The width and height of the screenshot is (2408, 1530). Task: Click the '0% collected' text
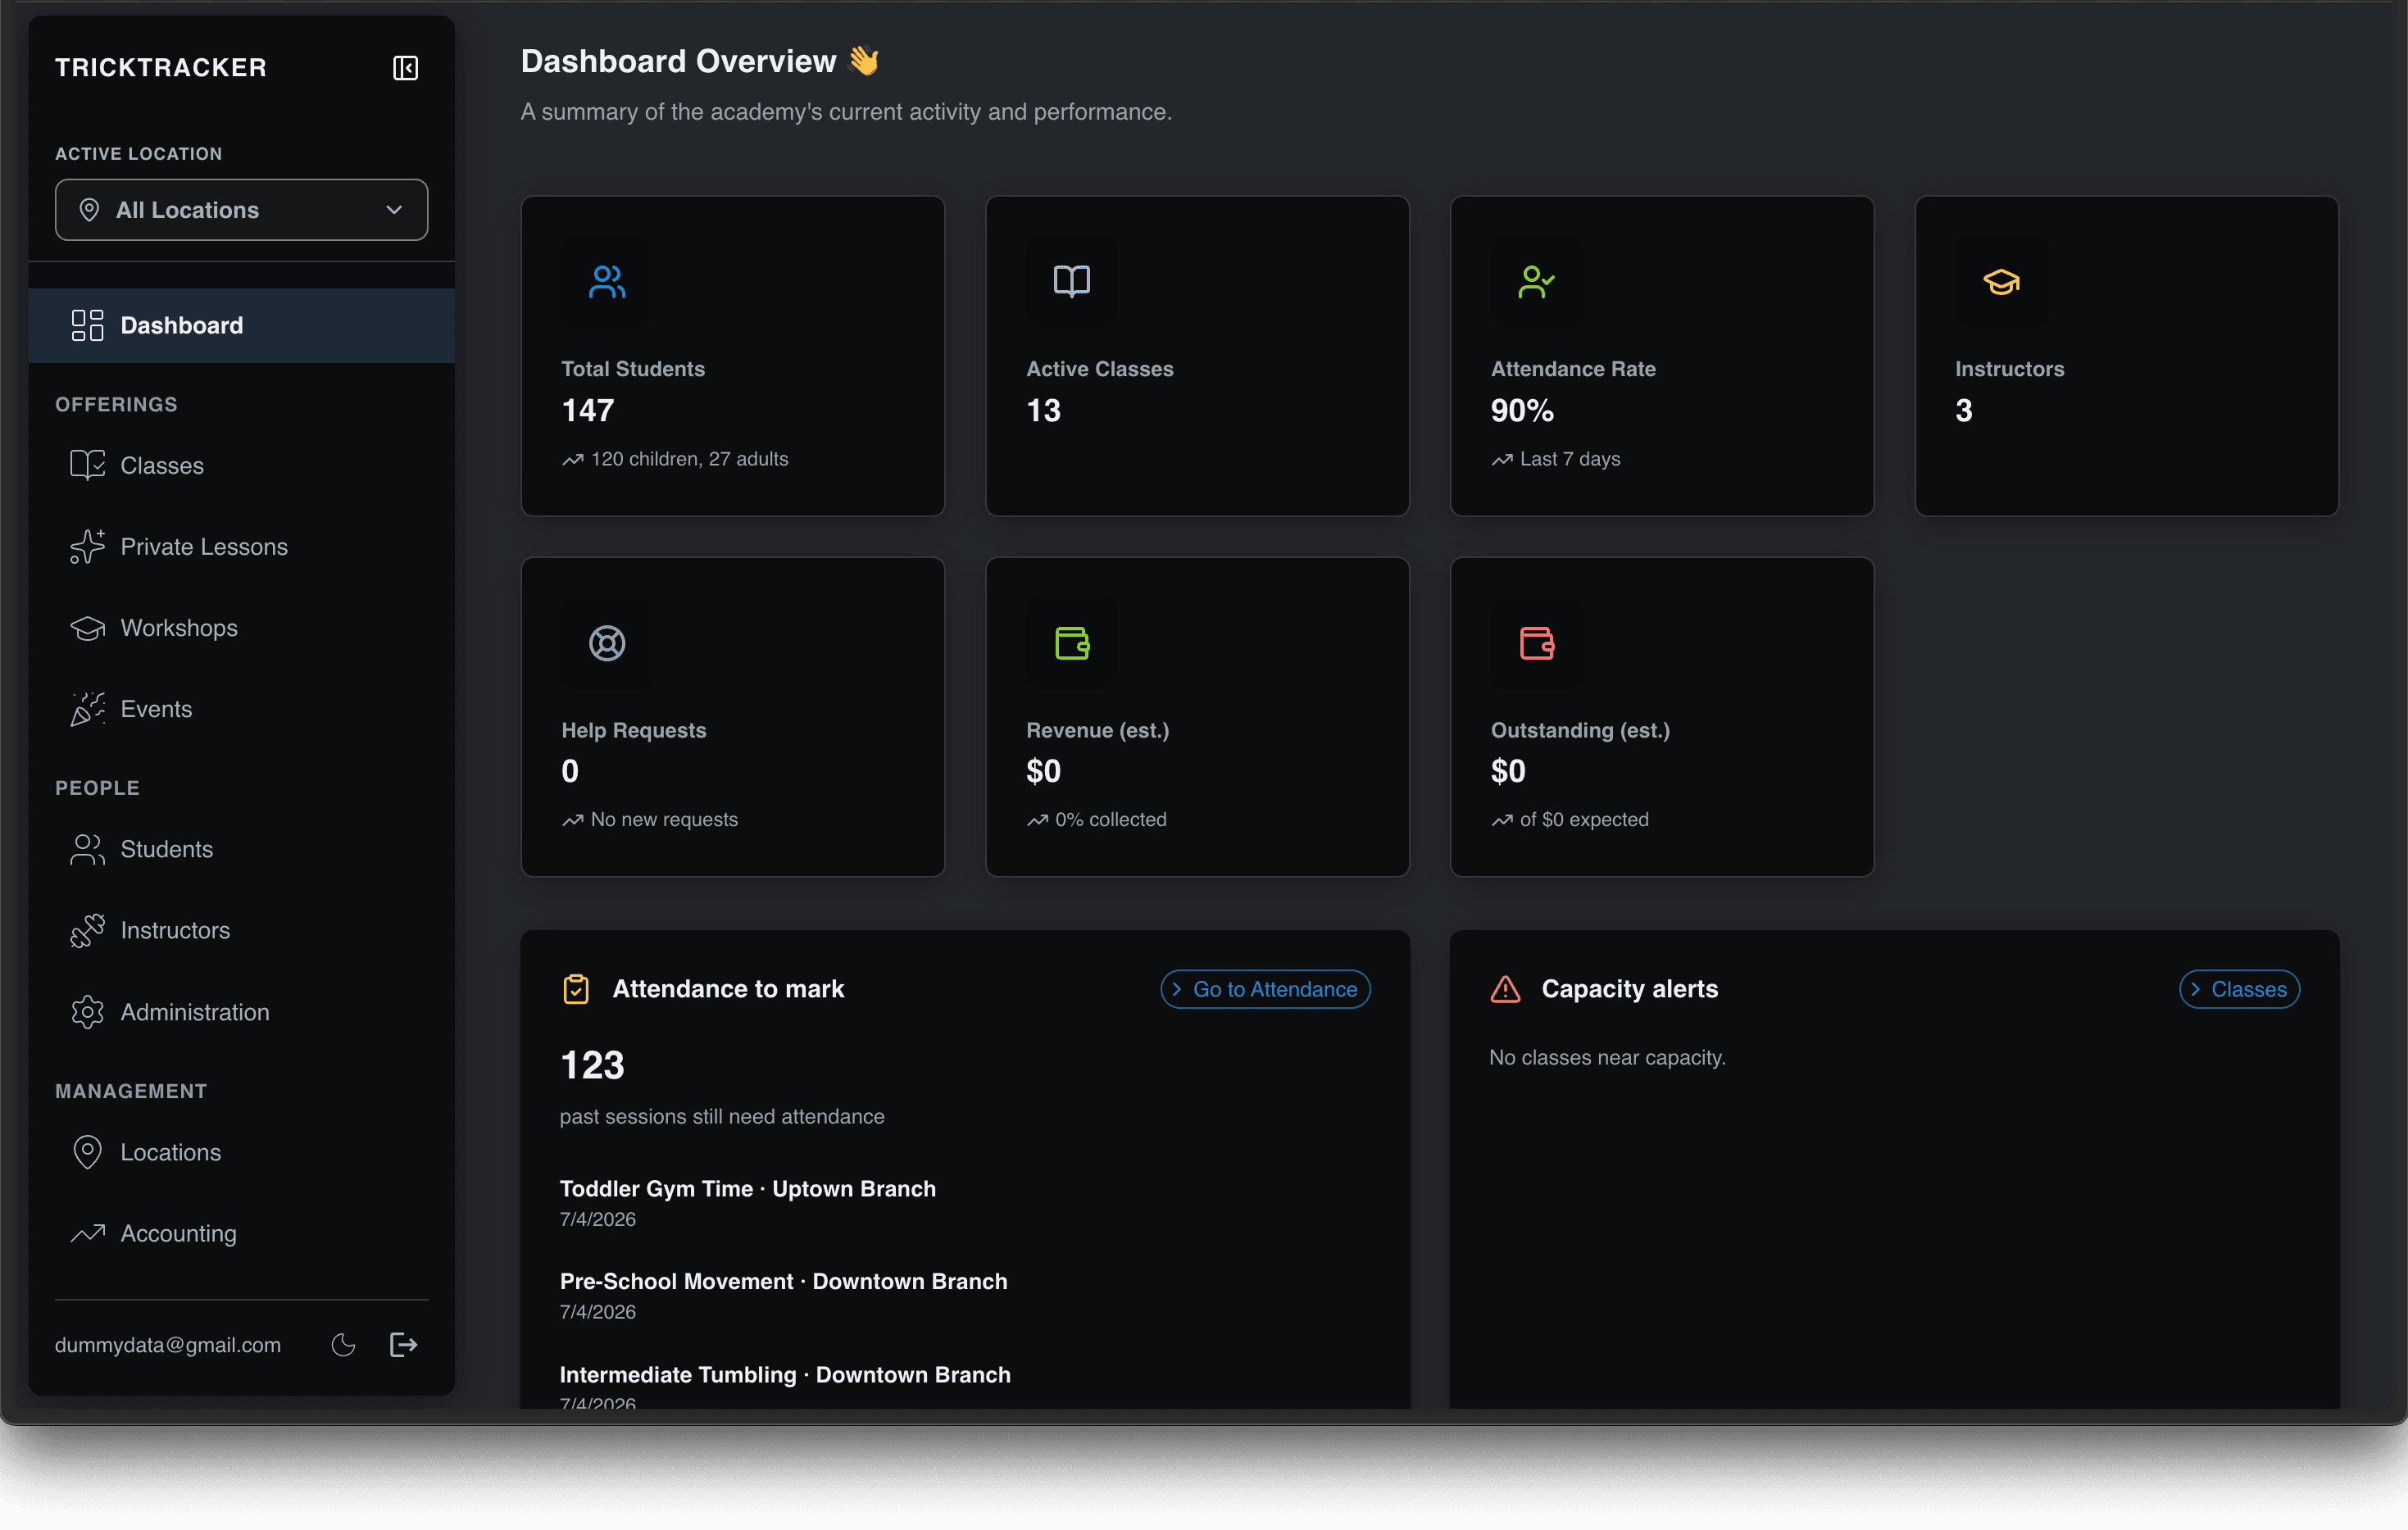tap(1111, 819)
